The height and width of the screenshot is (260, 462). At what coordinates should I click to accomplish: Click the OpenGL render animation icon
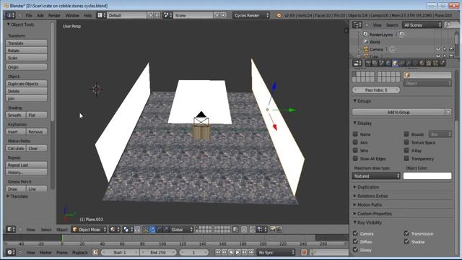pyautogui.click(x=279, y=230)
